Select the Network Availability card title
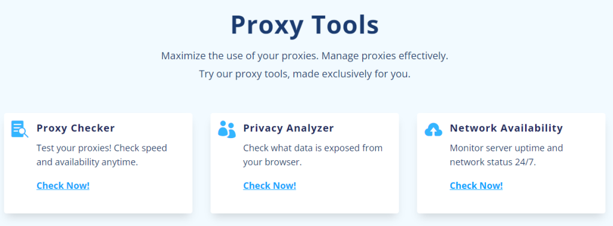 point(506,128)
